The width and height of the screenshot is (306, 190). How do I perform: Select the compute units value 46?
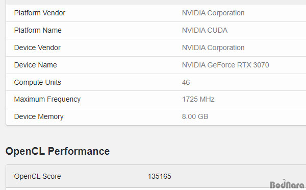pos(186,83)
